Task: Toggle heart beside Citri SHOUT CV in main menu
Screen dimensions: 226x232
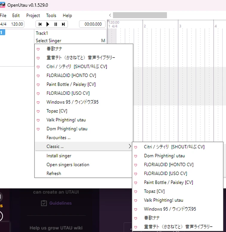Action: (x=38, y=67)
